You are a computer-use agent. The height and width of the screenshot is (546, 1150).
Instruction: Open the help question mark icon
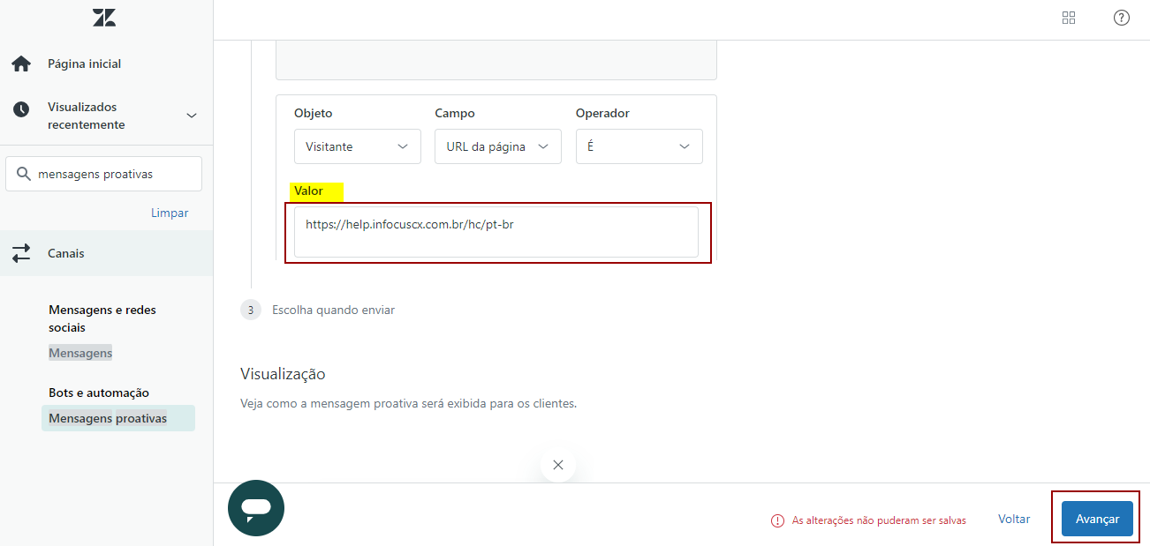click(1121, 18)
